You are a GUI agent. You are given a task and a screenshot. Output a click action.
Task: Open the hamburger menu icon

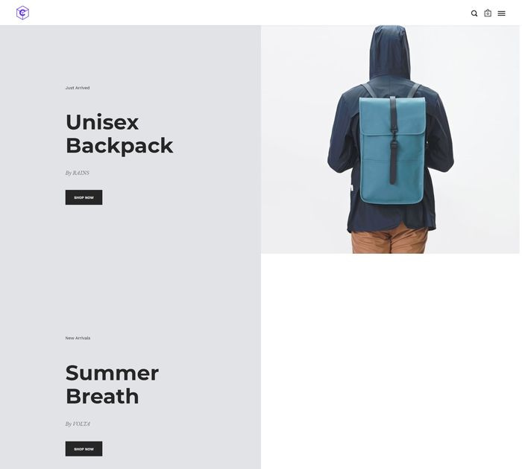(x=501, y=13)
